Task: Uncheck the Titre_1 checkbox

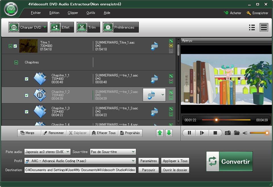Action: click(15, 46)
